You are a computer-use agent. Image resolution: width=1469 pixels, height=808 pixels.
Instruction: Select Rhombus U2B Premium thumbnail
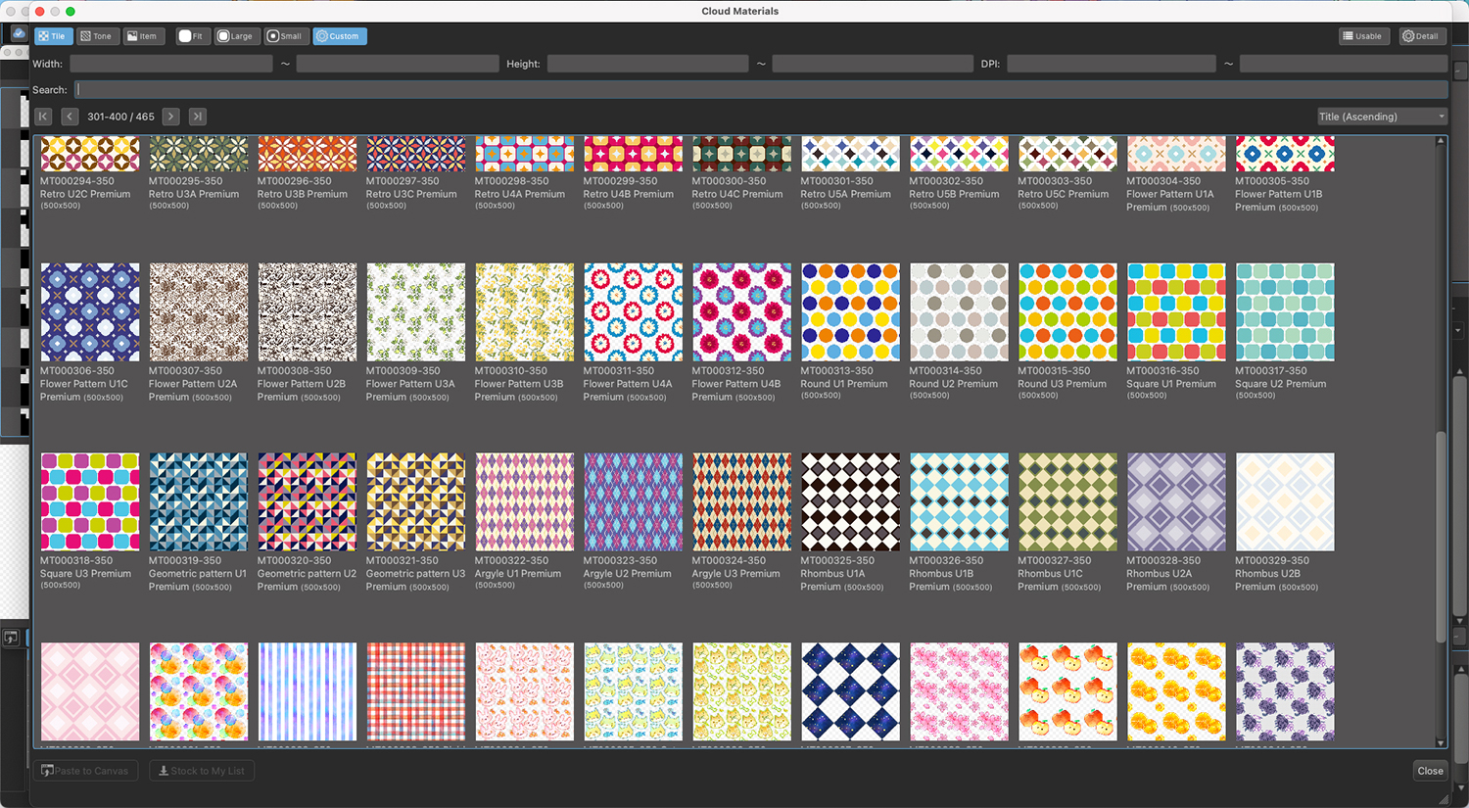point(1285,501)
